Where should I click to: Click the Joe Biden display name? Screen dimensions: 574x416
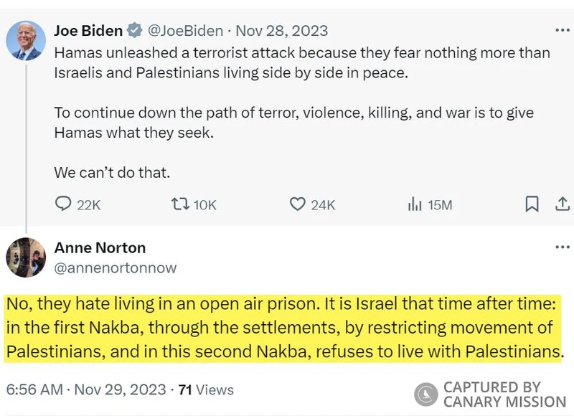88,31
